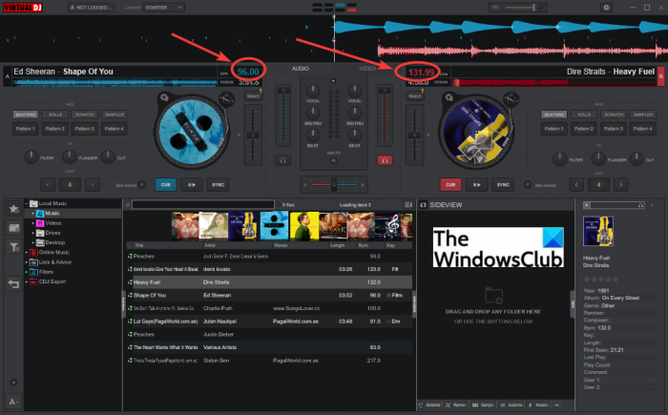
Task: Toggle deck A headphone cue button
Action: click(282, 160)
